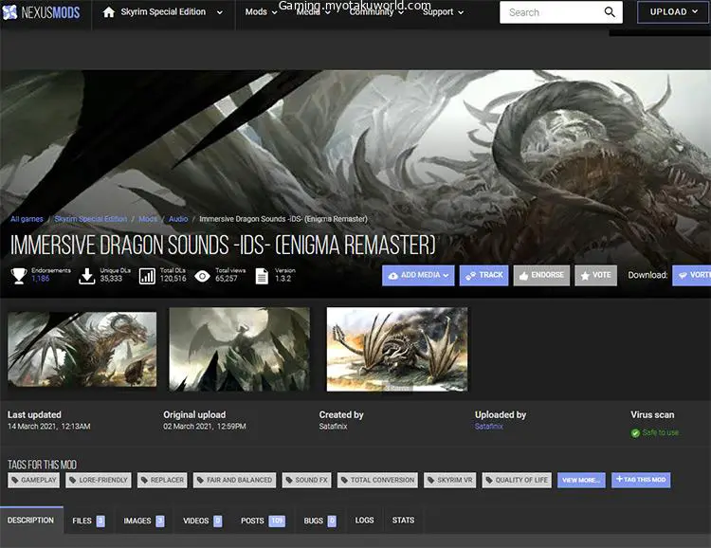711x548 pixels.
Task: Click the Endorsements trophy icon
Action: (19, 275)
